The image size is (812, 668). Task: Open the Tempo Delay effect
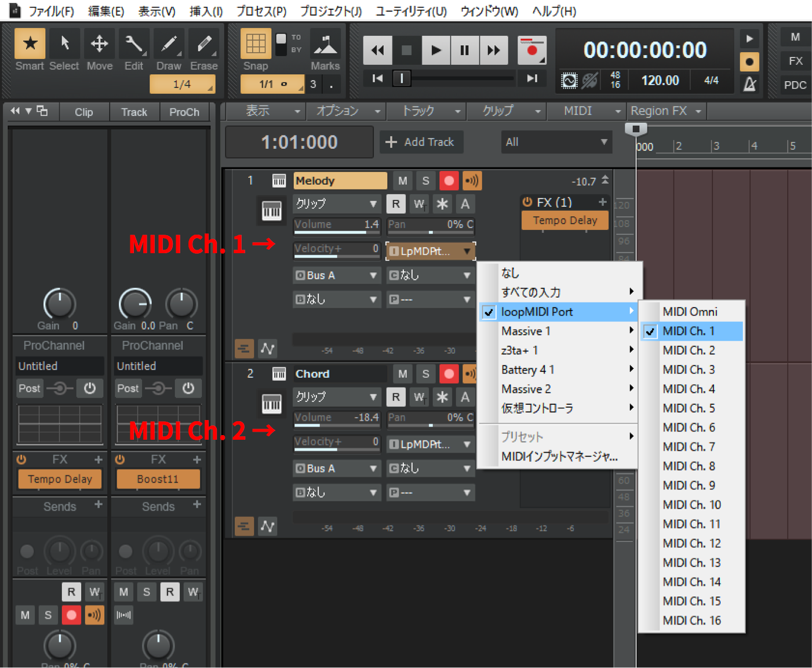tap(564, 220)
